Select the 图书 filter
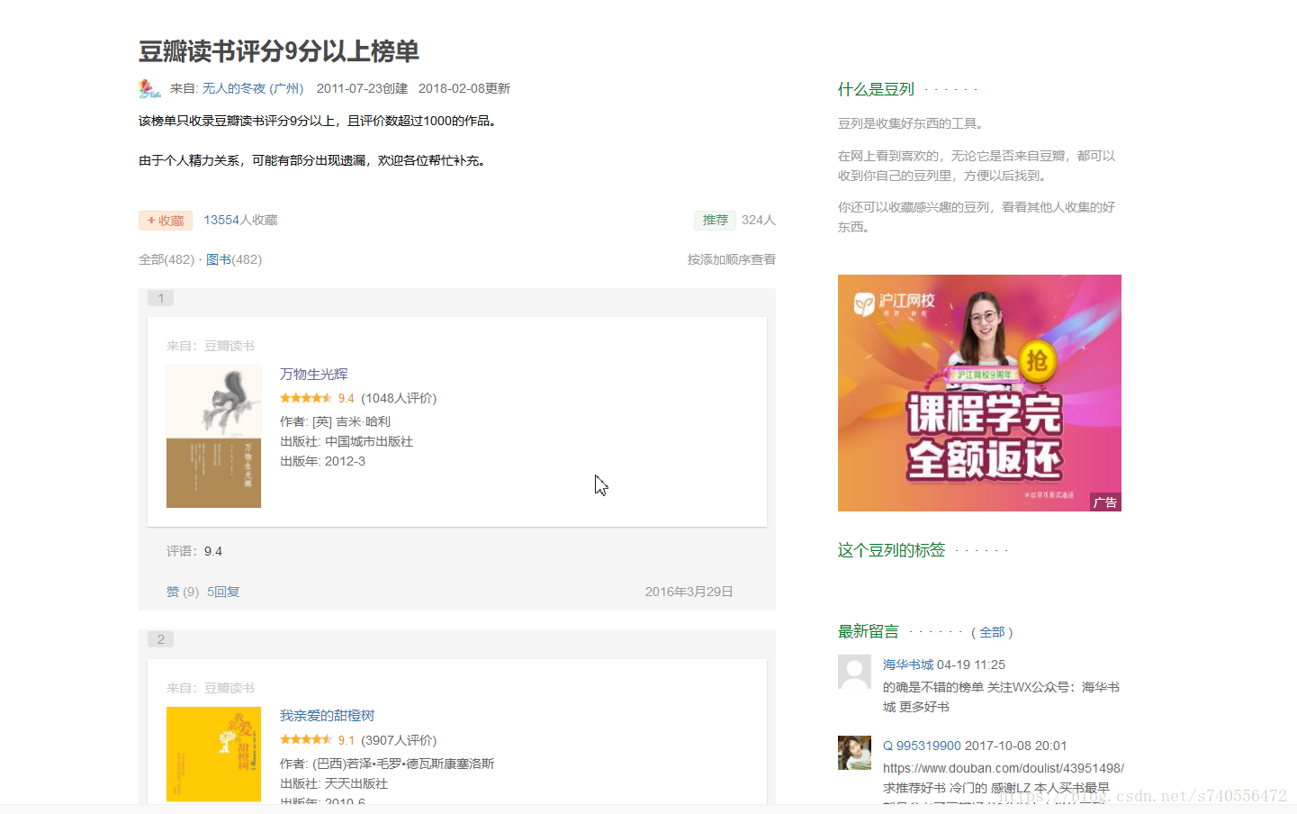The image size is (1297, 814). (219, 259)
